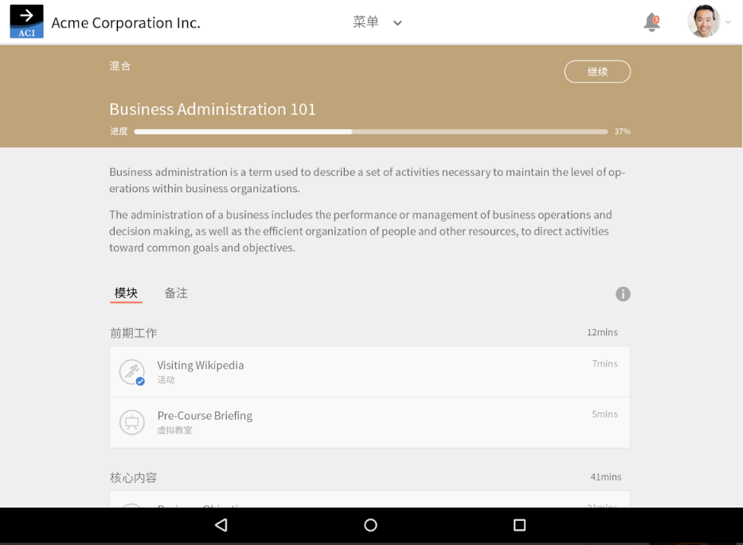743x545 pixels.
Task: Tap the Android recent apps button
Action: click(518, 525)
